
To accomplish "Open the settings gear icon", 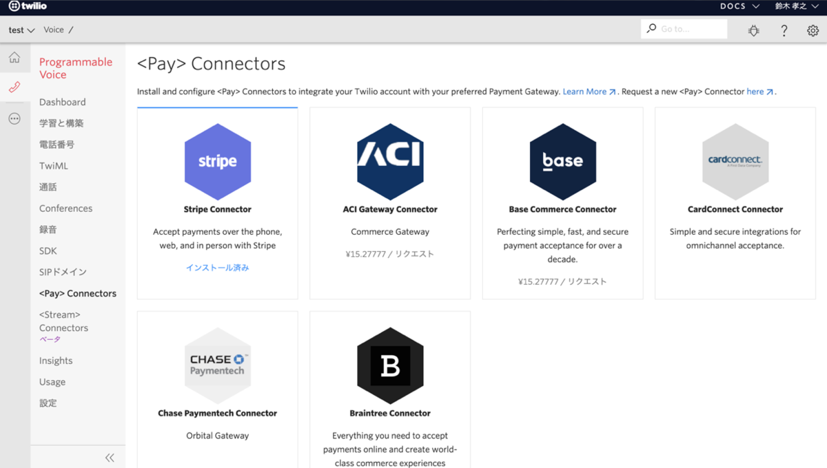I will (x=813, y=30).
